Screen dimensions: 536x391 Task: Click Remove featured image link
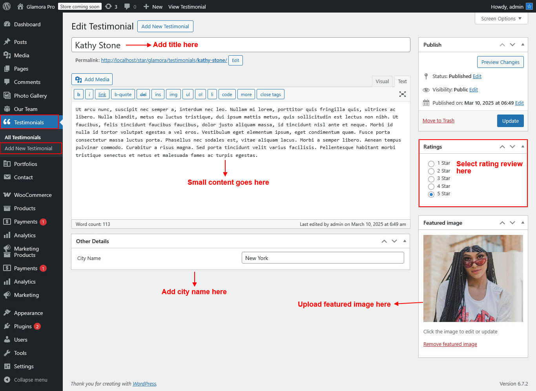click(450, 344)
